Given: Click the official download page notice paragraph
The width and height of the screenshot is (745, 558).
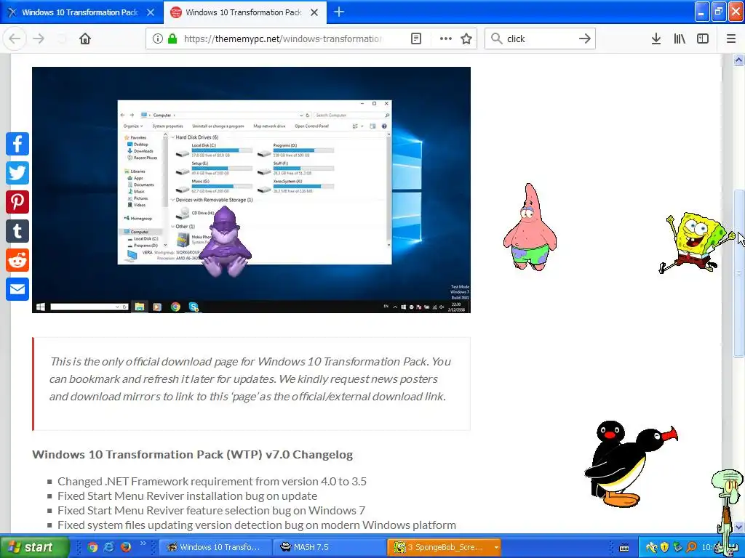Looking at the screenshot, I should (250, 379).
